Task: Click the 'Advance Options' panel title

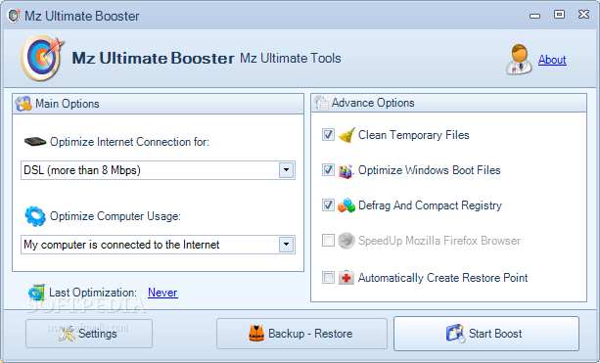Action: (x=373, y=103)
